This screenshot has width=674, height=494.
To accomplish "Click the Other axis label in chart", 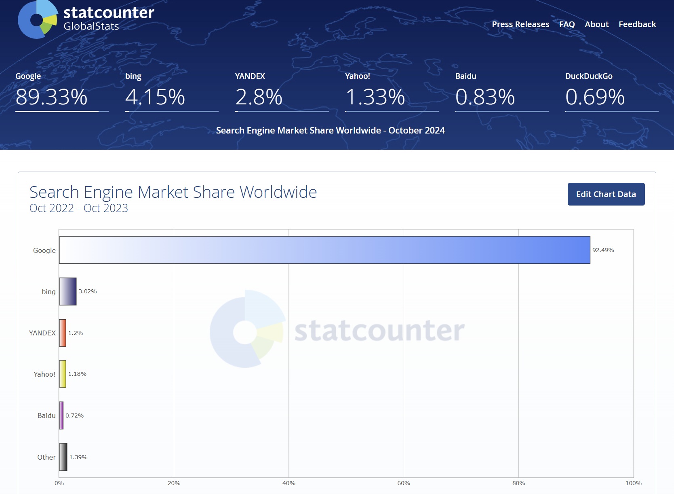I will (46, 457).
